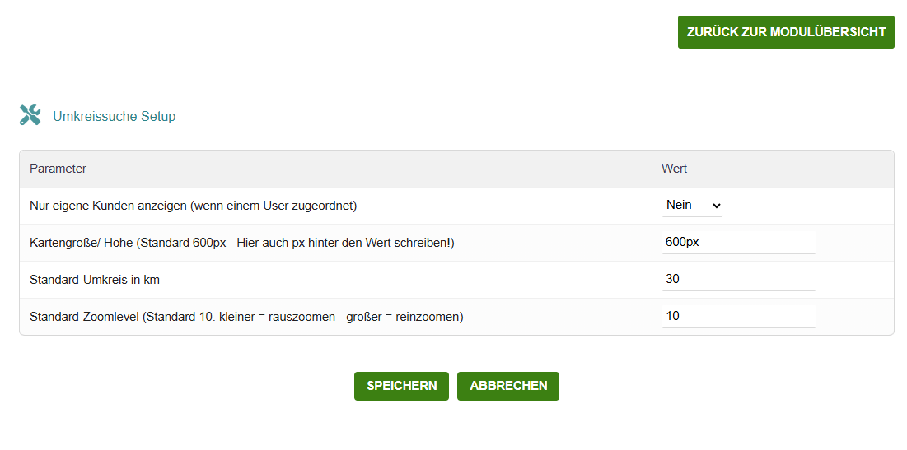Click the chevron arrow beside 'Nein'
Viewport: 907px width, 450px height.
pos(715,206)
